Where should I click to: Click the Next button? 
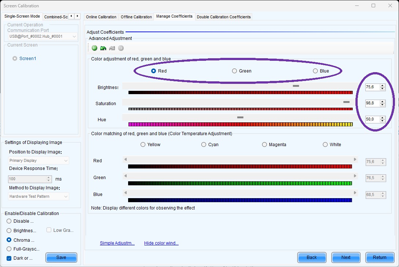click(x=346, y=257)
